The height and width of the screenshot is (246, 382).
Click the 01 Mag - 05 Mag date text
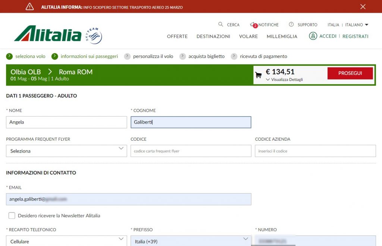(29, 79)
